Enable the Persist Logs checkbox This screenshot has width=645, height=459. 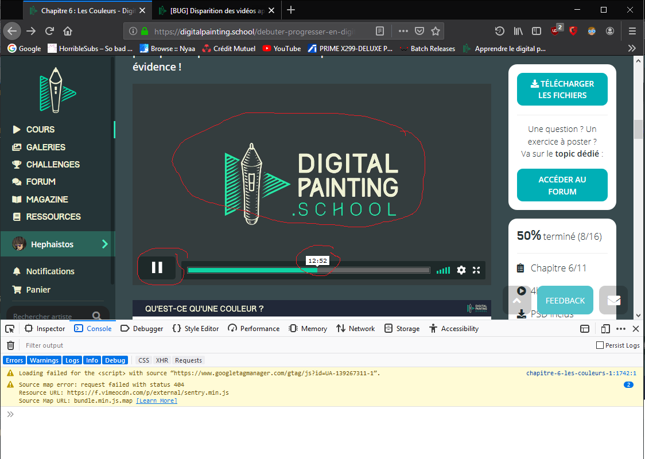click(x=600, y=345)
